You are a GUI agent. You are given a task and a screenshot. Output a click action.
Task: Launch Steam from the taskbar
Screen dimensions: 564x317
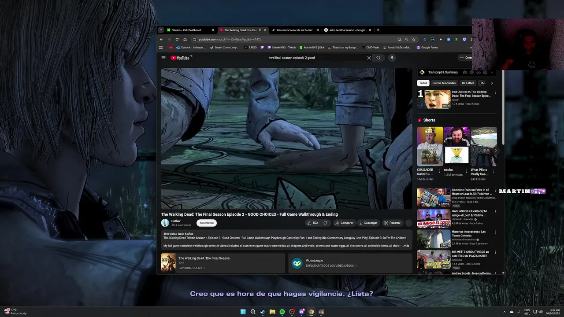[263, 312]
